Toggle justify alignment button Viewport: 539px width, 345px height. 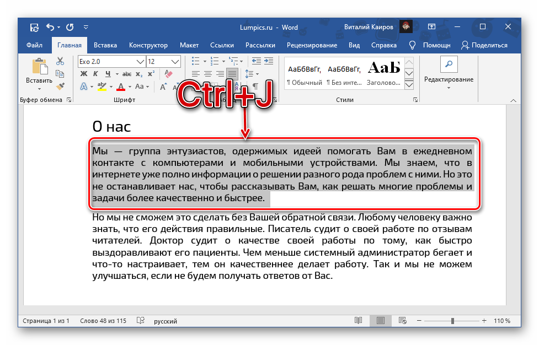pyautogui.click(x=232, y=74)
